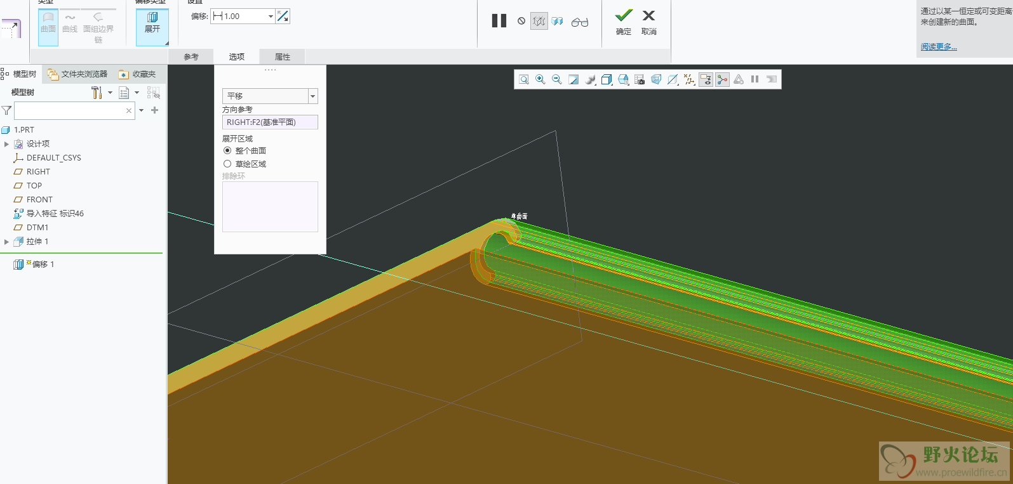Select the TOP datum plane item

click(x=34, y=186)
